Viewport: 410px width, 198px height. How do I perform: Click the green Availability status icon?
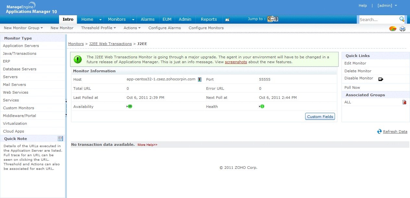[x=130, y=106]
